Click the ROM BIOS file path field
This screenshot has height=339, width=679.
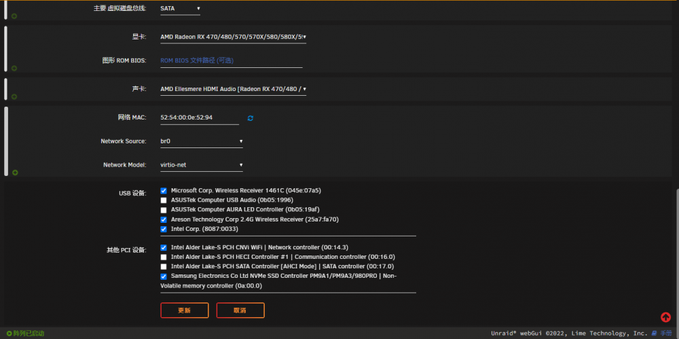pos(232,60)
